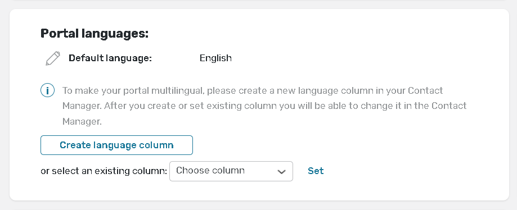Click the Create language column button
Viewport: 517px width, 210px height.
tap(116, 145)
